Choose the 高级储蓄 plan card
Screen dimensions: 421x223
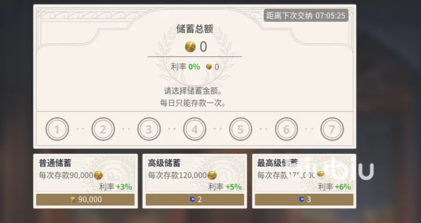click(x=195, y=181)
